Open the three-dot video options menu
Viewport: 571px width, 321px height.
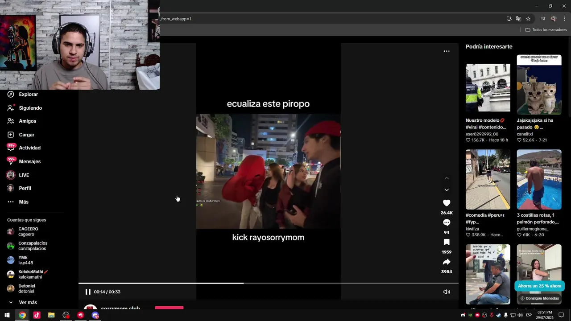447,51
